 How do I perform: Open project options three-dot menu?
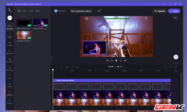[94, 11]
